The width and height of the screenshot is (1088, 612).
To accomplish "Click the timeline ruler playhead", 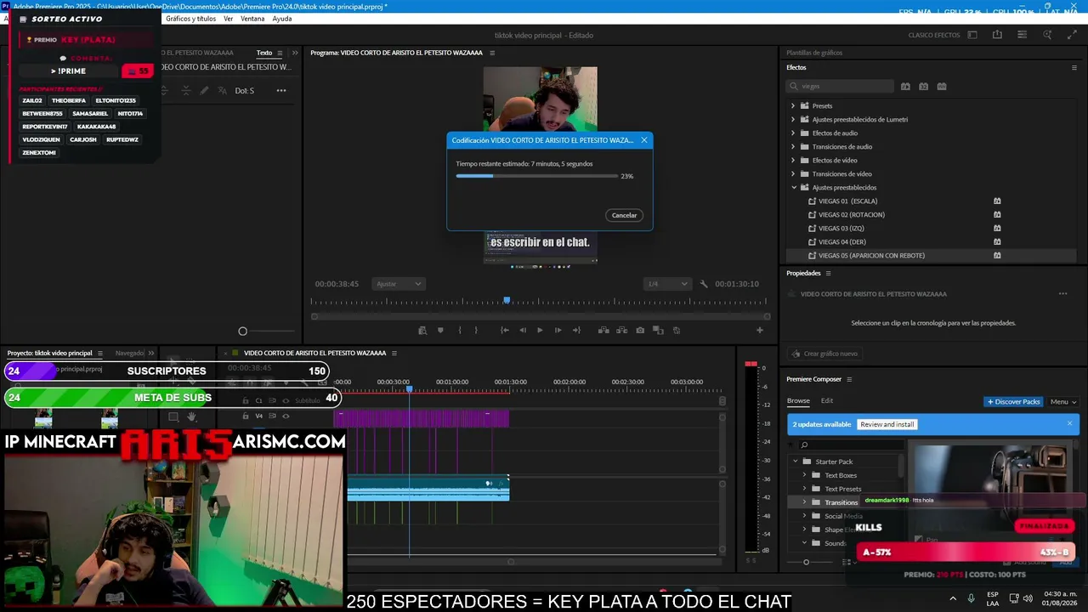I will pos(409,388).
